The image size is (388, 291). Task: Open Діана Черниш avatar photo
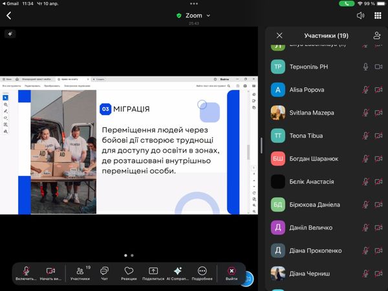278,274
